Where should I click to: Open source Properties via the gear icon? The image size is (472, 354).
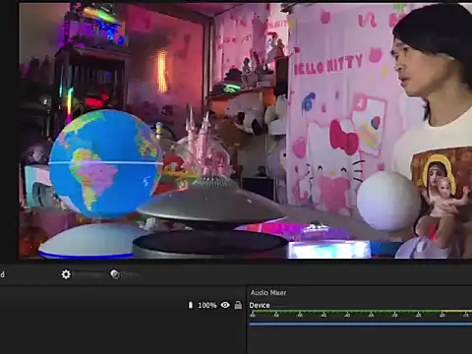(66, 274)
